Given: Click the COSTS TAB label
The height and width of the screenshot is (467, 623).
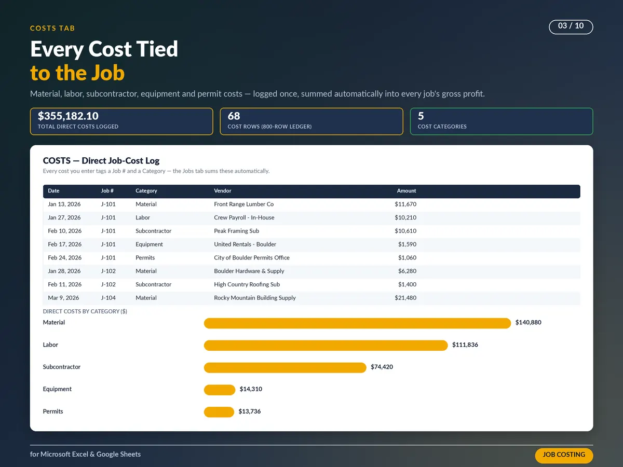Looking at the screenshot, I should pyautogui.click(x=52, y=29).
